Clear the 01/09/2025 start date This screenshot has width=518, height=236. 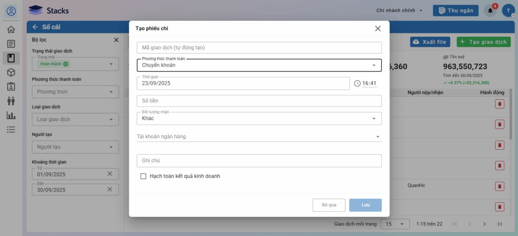pyautogui.click(x=110, y=174)
